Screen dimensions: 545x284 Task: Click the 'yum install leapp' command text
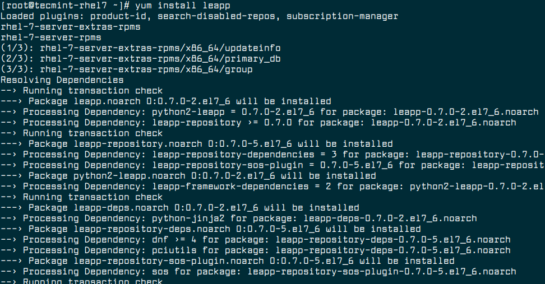coord(182,6)
